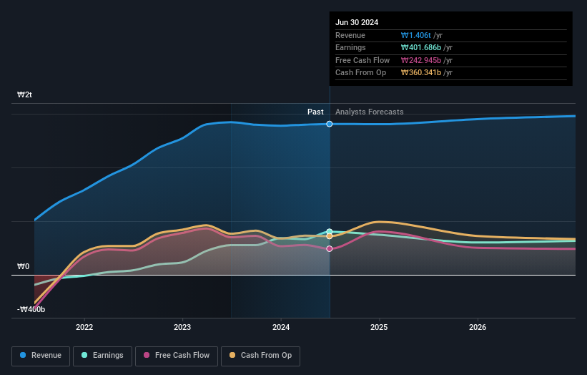This screenshot has height=375, width=587.
Task: Toggle the Free Cash Flow legend series
Action: click(177, 356)
